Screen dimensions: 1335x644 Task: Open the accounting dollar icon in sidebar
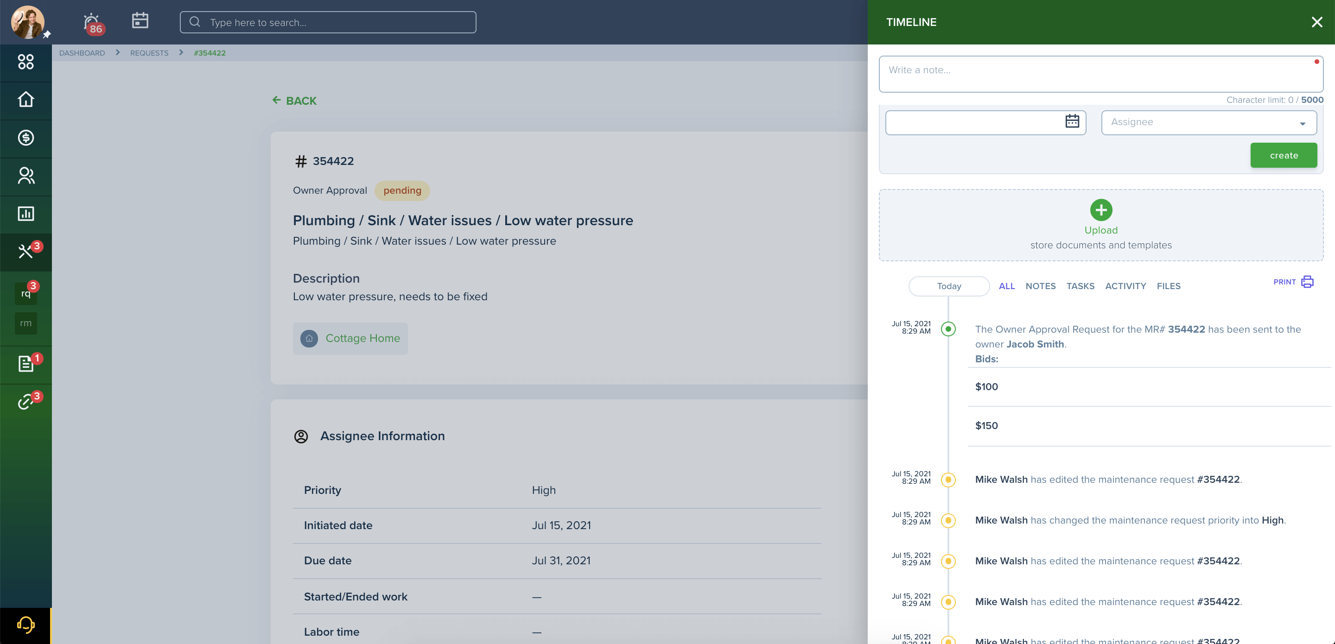click(26, 138)
